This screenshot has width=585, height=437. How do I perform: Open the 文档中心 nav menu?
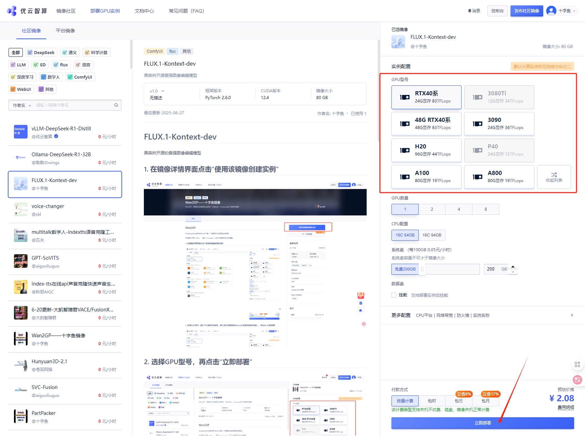coord(144,11)
